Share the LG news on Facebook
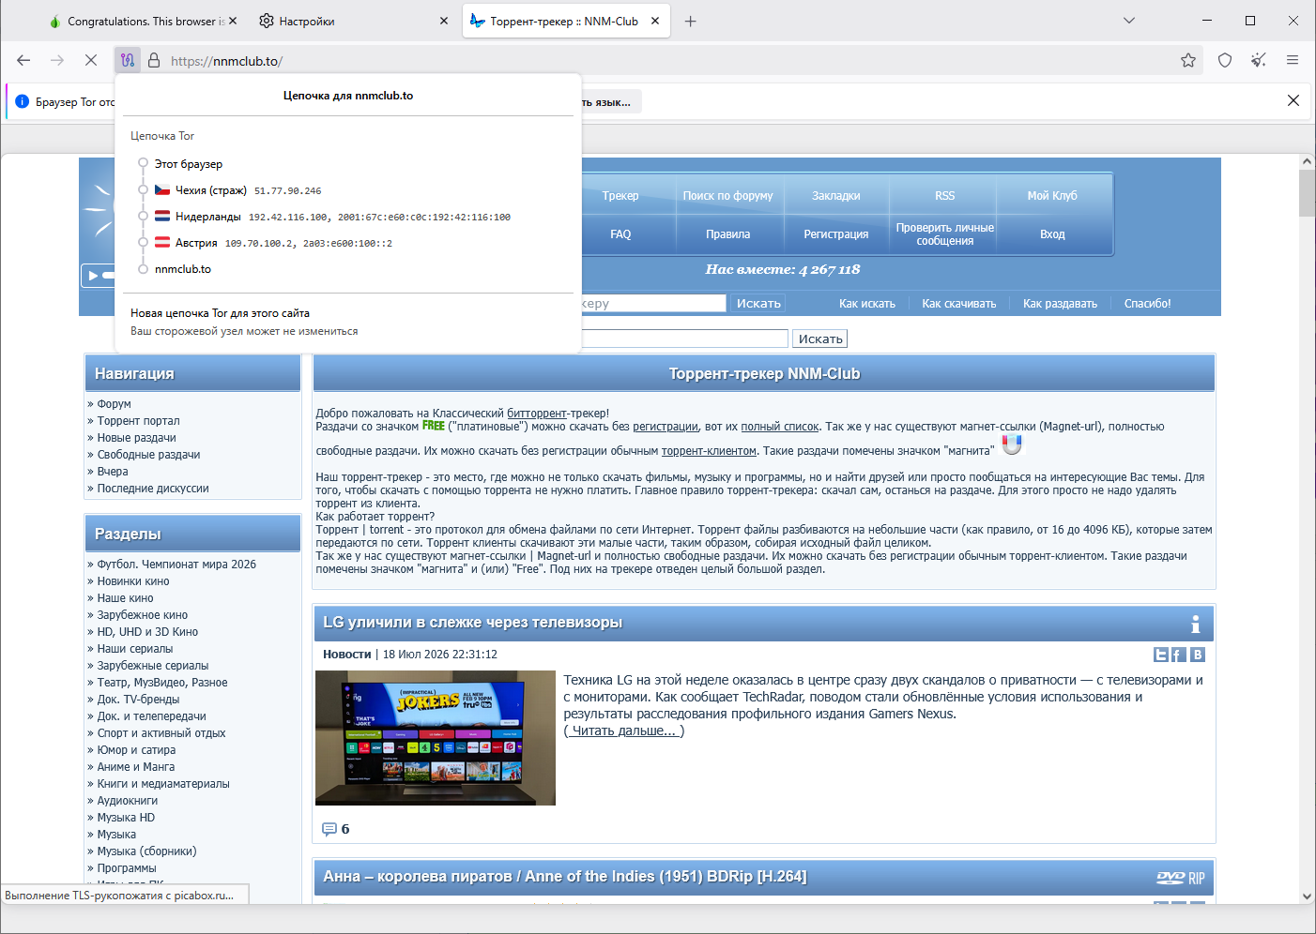Viewport: 1316px width, 934px height. pyautogui.click(x=1179, y=655)
